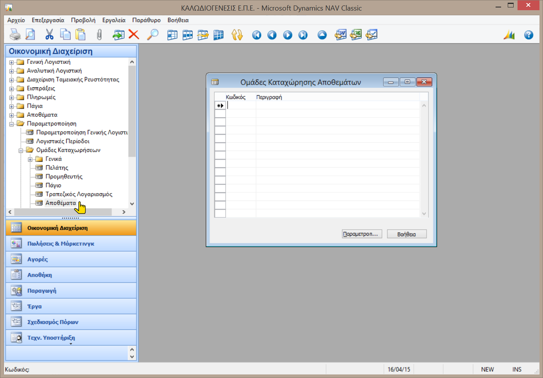Open the Επεξεργασία menu
The image size is (543, 378).
point(48,20)
